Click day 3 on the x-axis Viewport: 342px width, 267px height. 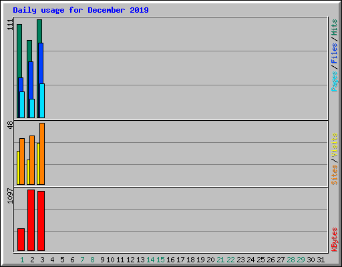42,260
